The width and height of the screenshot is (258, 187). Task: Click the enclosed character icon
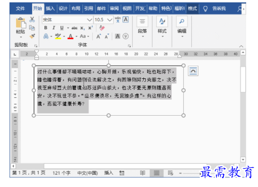(125, 36)
